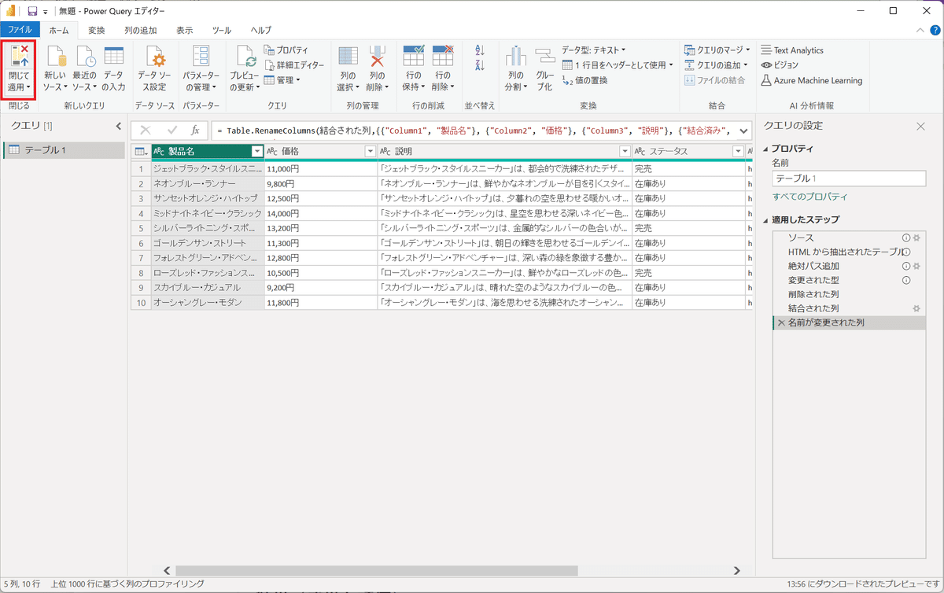Click the horizontal scrollbar thumb
This screenshot has height=593, width=944.
377,571
